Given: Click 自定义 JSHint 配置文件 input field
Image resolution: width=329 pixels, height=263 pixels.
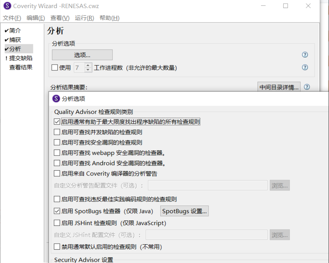Looking at the screenshot, I should pyautogui.click(x=207, y=235).
